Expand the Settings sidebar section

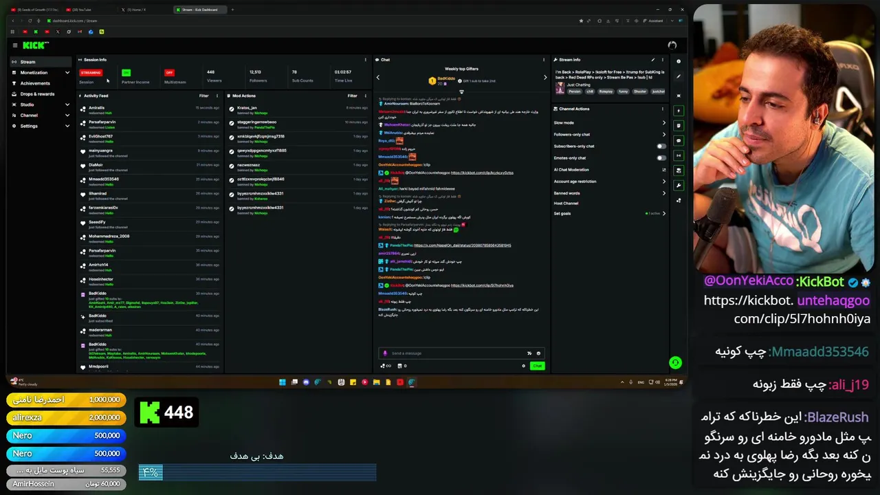(x=40, y=126)
